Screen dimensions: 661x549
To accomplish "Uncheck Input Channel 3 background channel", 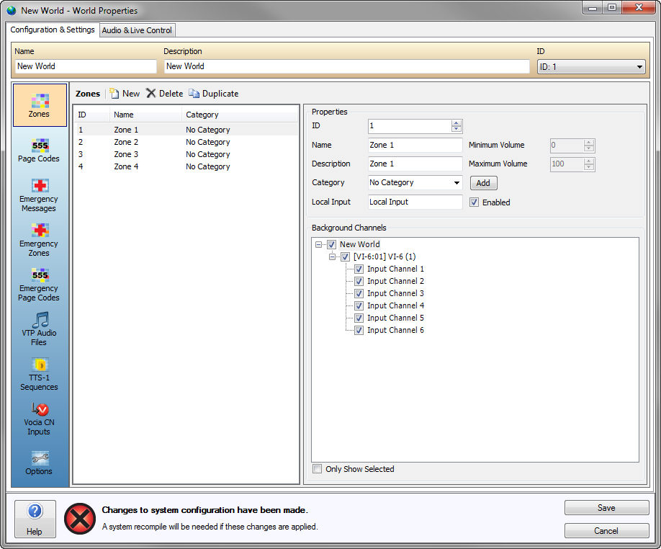I will coord(359,293).
